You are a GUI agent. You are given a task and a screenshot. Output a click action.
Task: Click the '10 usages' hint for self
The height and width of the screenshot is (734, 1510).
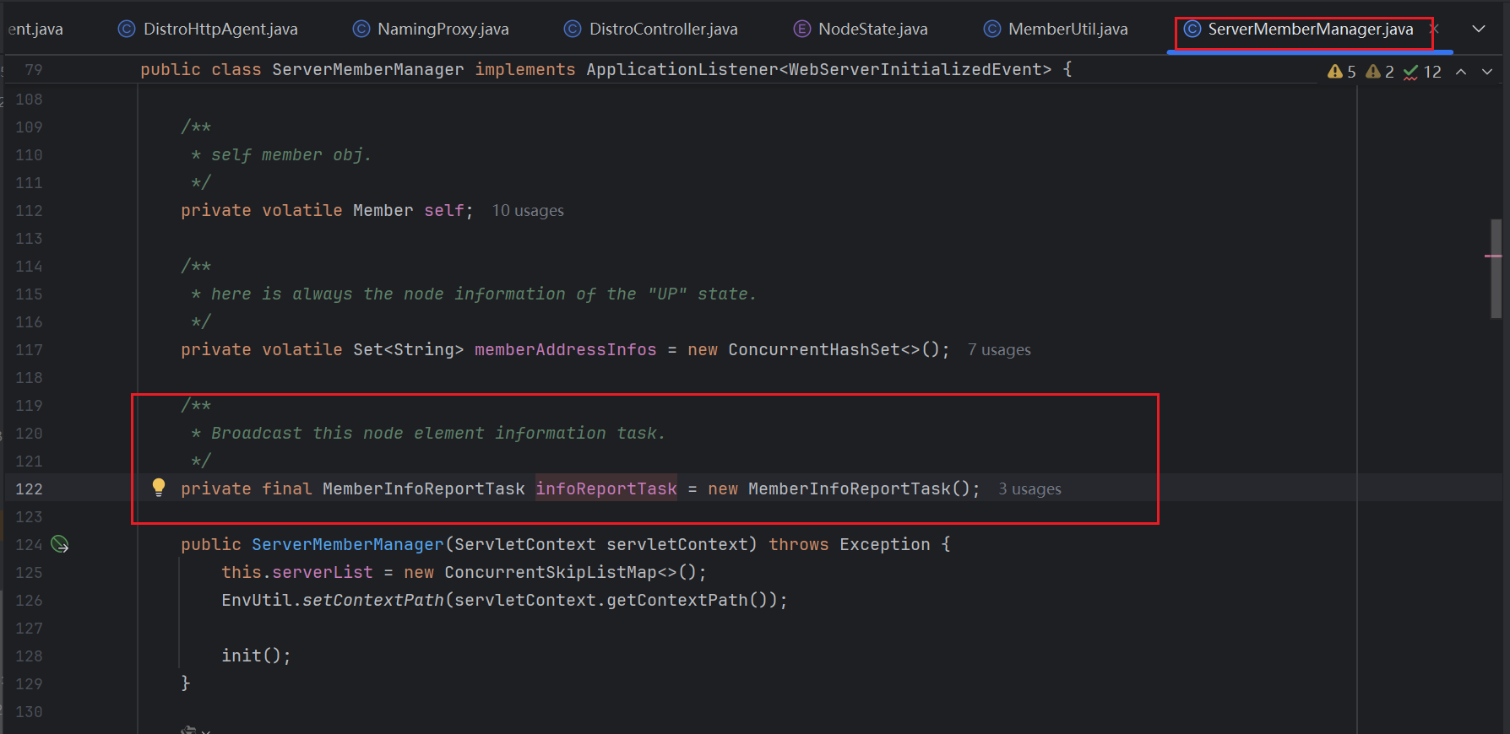tap(528, 211)
